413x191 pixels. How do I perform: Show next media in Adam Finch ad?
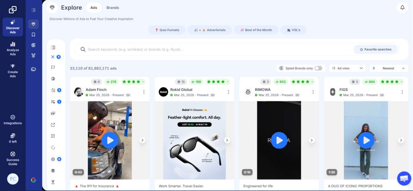pyautogui.click(x=142, y=141)
